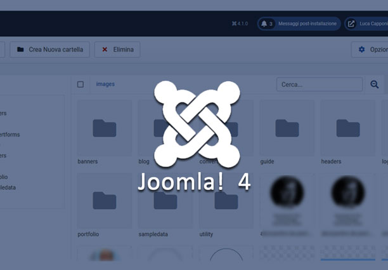Click the guide folder name label
The image size is (388, 270).
point(267,161)
